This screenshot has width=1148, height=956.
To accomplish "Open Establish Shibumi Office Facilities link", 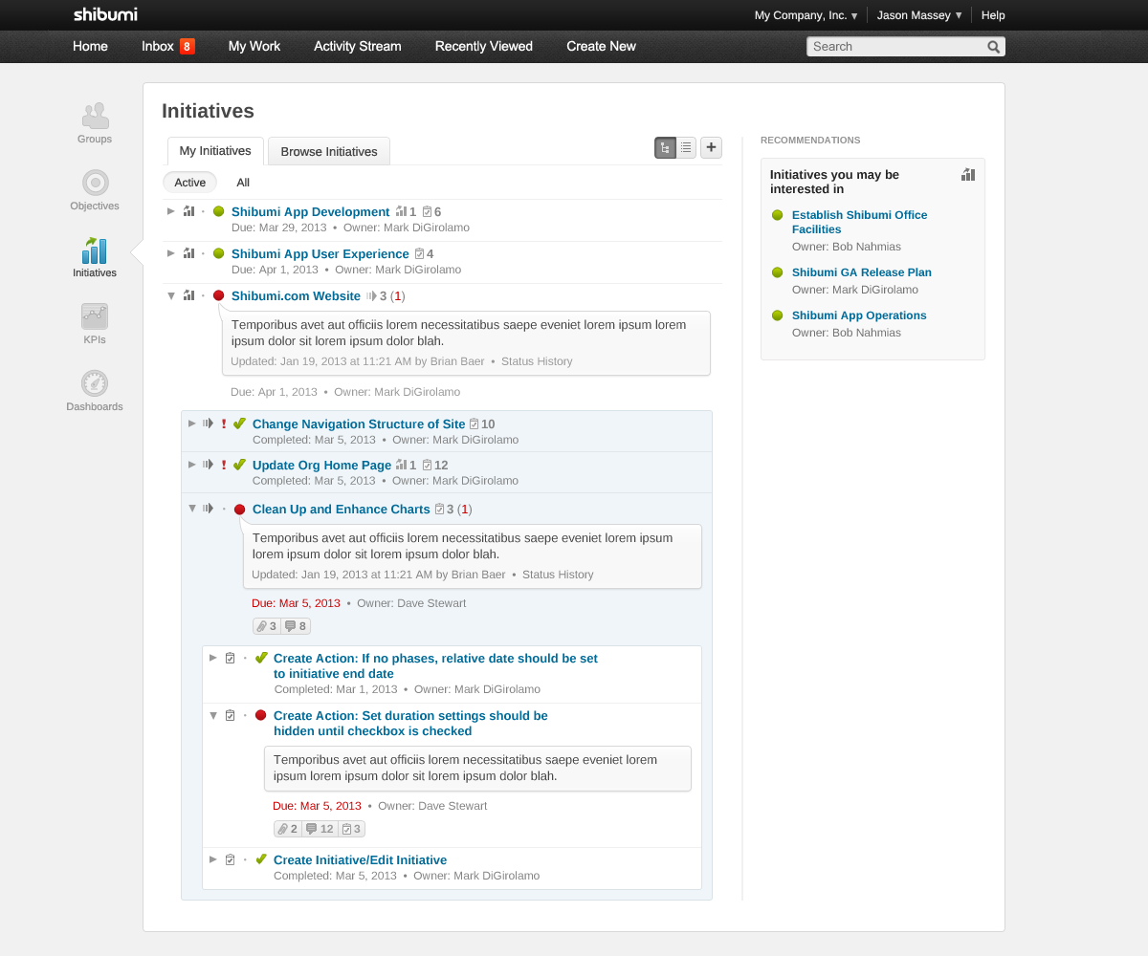I will pyautogui.click(x=859, y=222).
